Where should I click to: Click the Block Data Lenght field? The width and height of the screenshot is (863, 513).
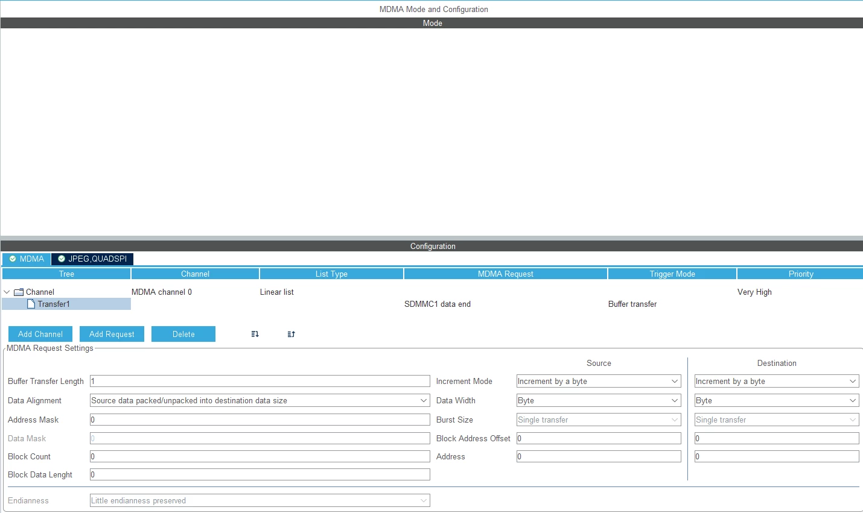pos(260,475)
